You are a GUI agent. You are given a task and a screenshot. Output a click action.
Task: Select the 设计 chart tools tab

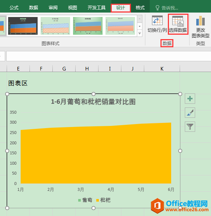point(121,8)
